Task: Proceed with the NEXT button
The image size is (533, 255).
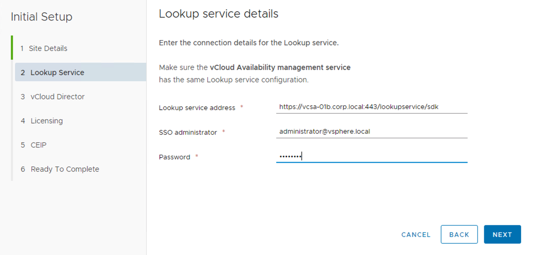Action: (x=502, y=234)
